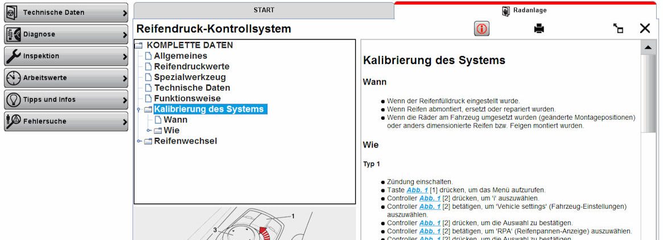Click the document icon beside Allgemeines
The width and height of the screenshot is (663, 240).
pyautogui.click(x=147, y=56)
